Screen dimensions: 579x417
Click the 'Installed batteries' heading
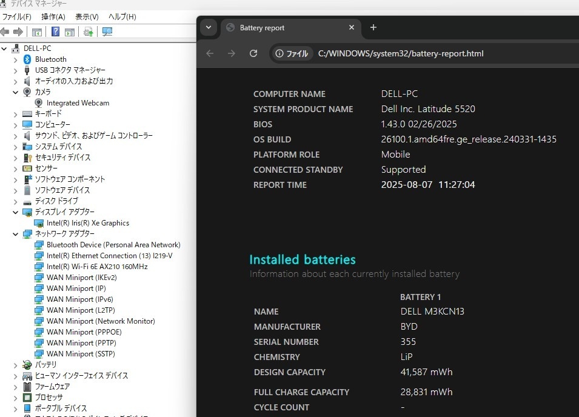click(x=303, y=259)
